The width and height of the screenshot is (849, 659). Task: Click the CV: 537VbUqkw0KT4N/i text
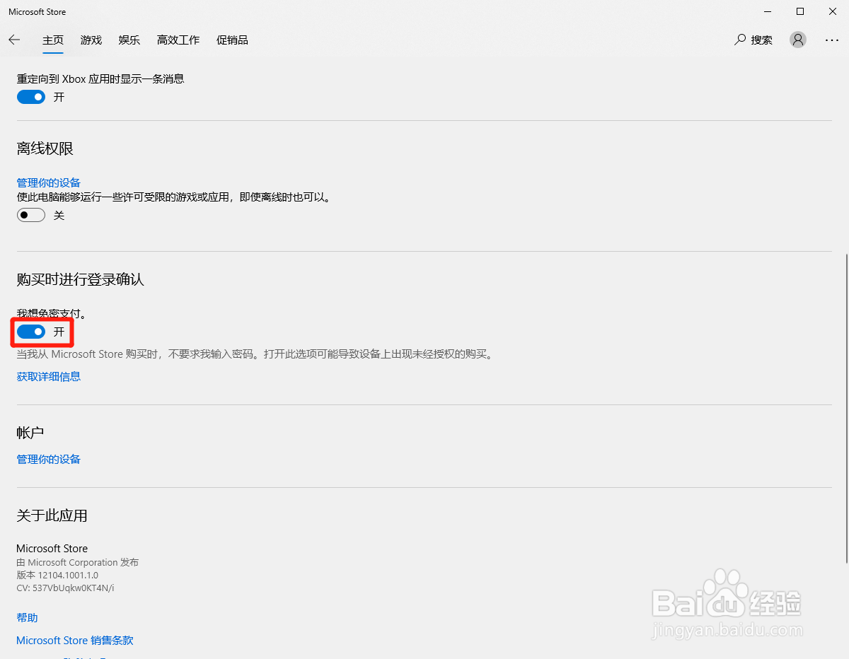pos(65,588)
